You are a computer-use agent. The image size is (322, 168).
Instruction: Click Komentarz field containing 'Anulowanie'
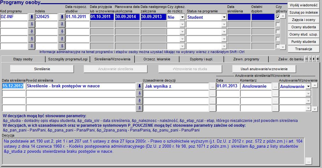(256, 86)
